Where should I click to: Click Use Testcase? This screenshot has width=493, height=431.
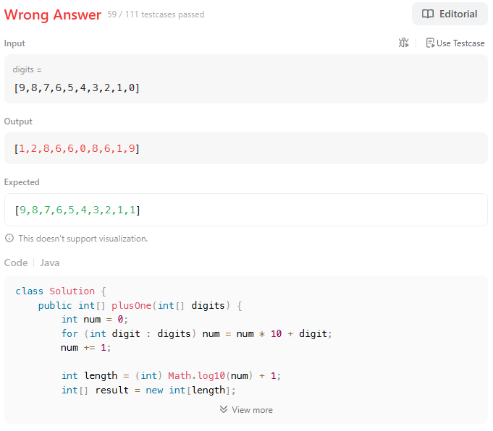pos(455,43)
